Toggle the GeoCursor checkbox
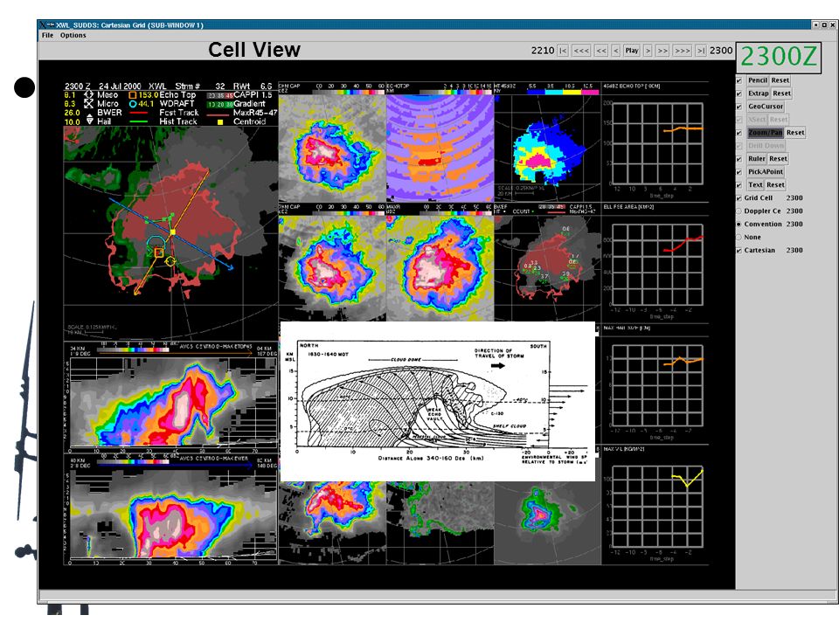Screen dimensions: 839x629 tap(739, 107)
